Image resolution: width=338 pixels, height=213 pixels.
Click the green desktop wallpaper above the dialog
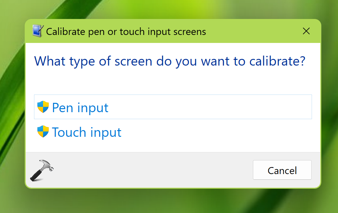point(167,9)
